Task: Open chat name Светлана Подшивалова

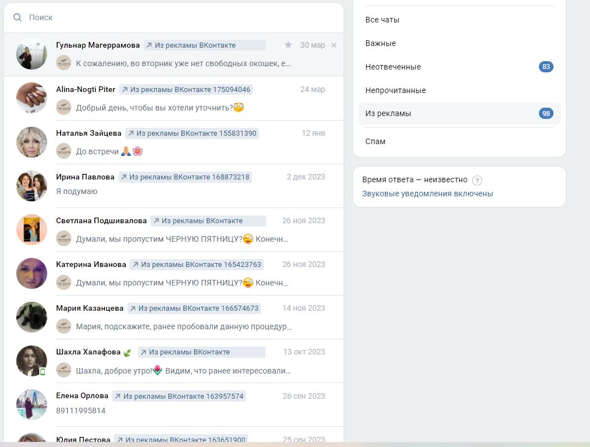Action: click(101, 220)
